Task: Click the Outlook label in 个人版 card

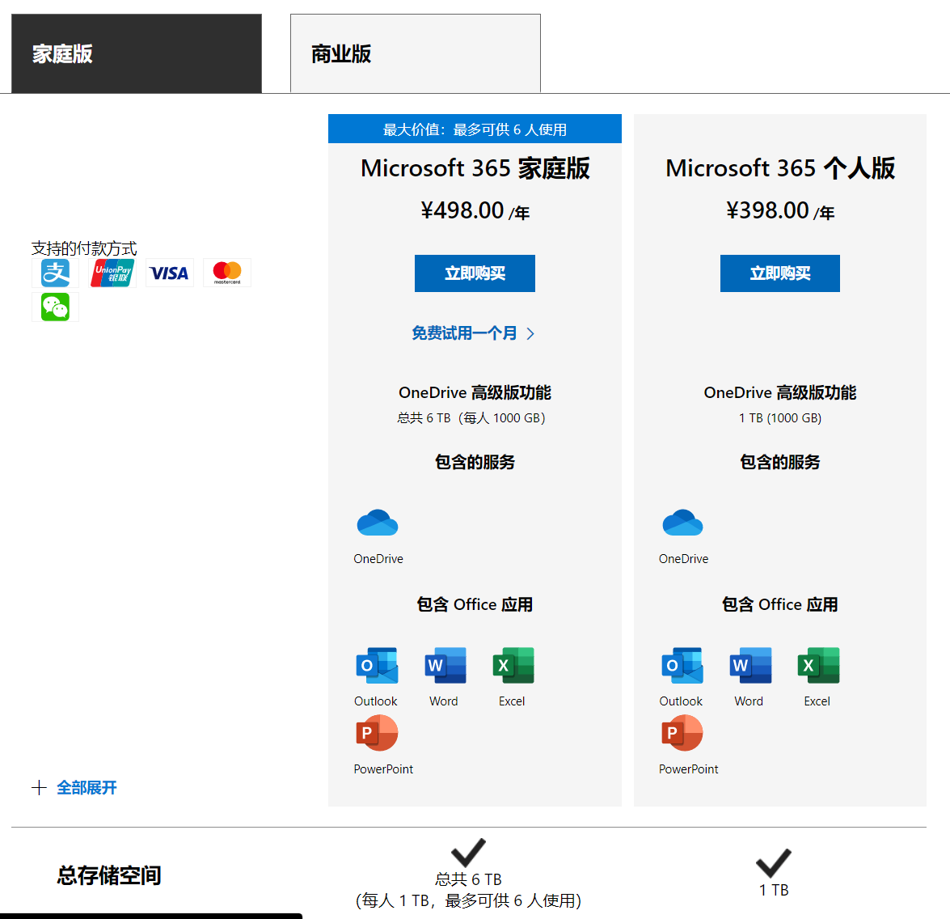Action: [681, 701]
